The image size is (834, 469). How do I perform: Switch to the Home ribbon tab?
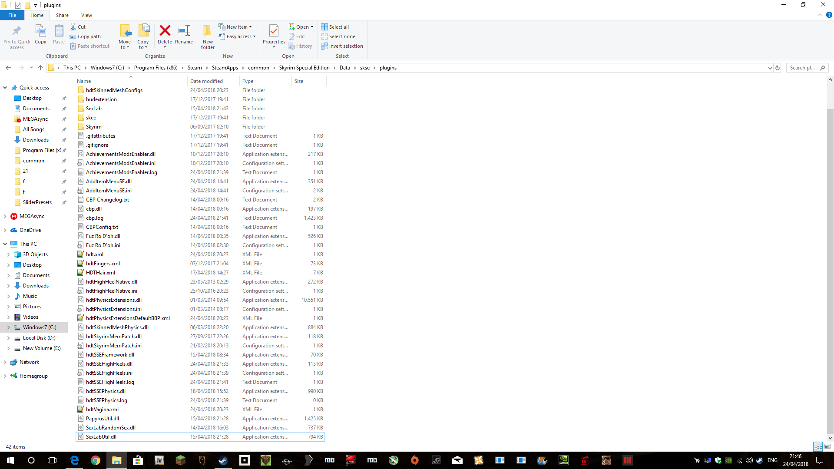tap(37, 15)
